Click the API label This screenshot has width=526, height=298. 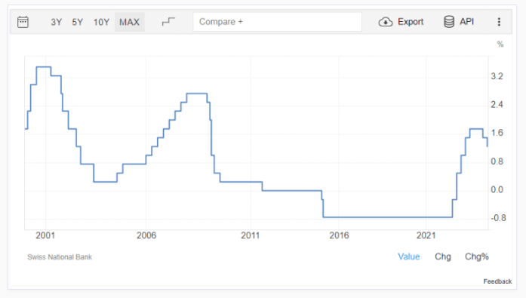click(466, 22)
